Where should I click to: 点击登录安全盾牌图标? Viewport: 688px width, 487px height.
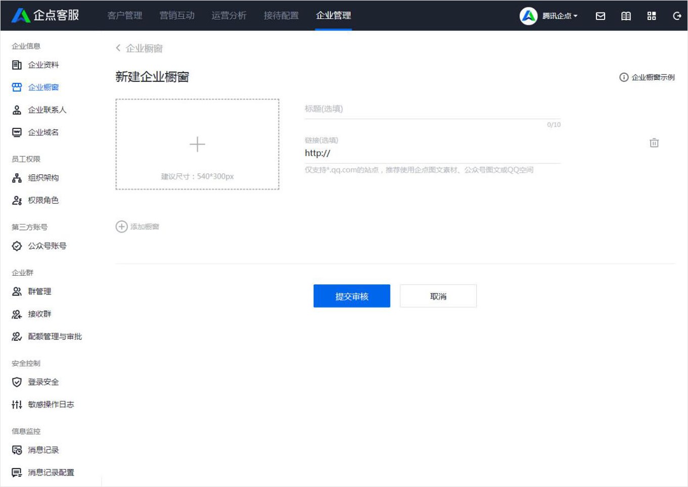17,382
